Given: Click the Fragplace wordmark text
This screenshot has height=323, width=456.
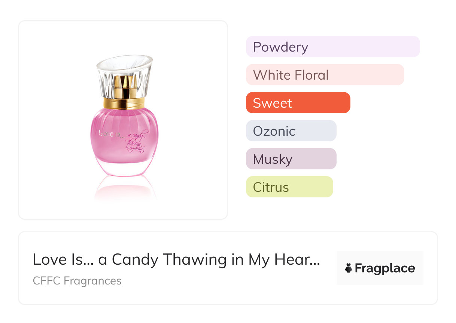Looking at the screenshot, I should (x=385, y=268).
